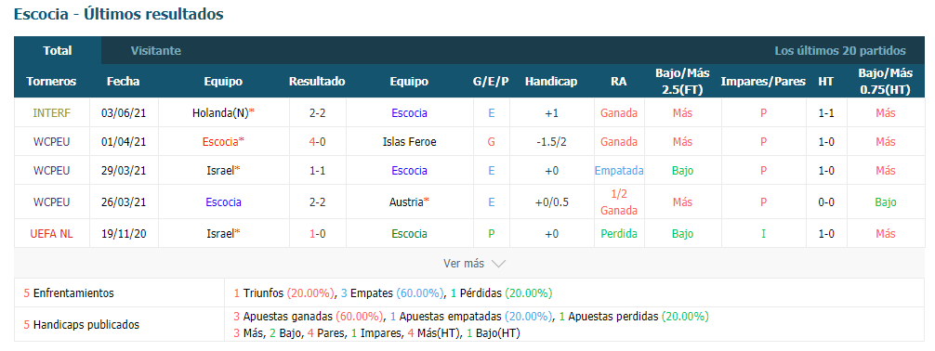
Task: Click the Austria team link
Action: pos(409,202)
